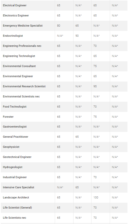Click the Electrical Engineer row label

coord(15,5)
